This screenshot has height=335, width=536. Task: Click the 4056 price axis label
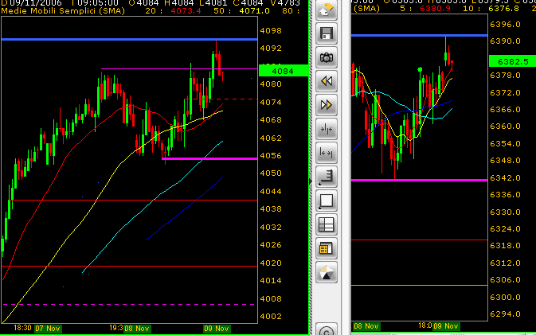271,156
